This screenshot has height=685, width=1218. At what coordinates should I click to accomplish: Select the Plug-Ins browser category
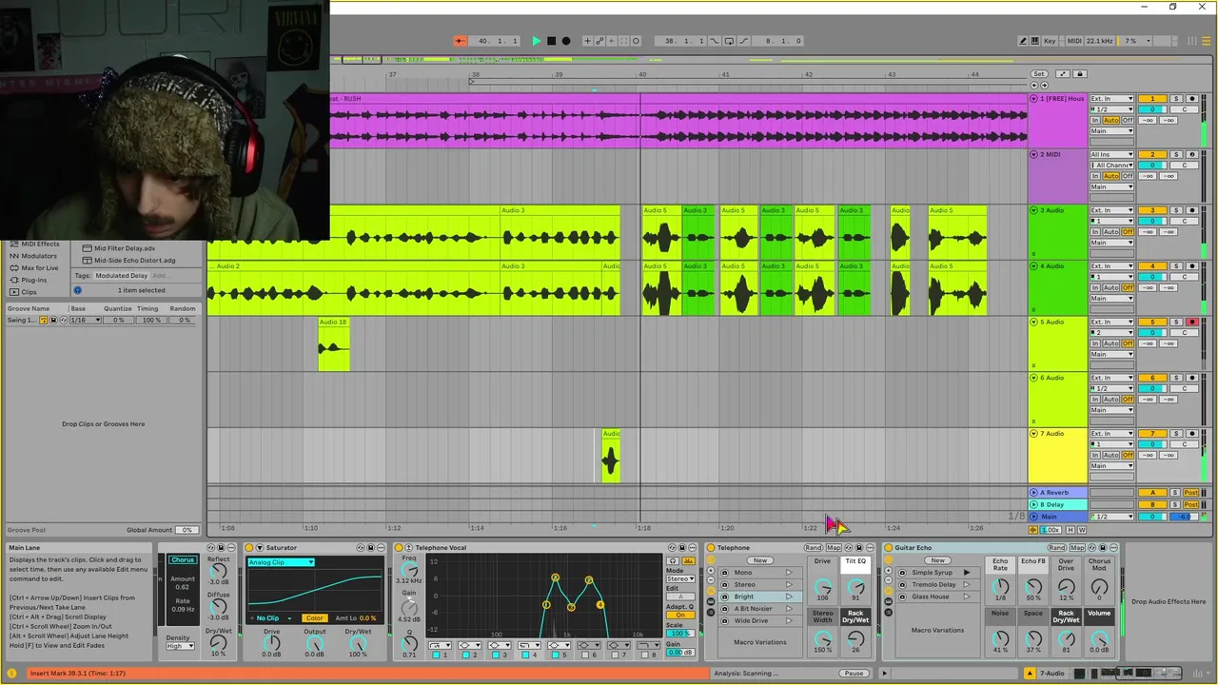click(33, 280)
